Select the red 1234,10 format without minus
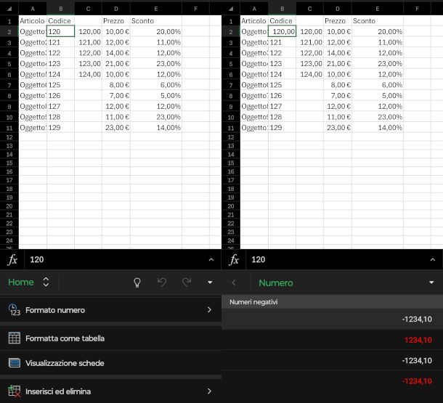 (333, 340)
